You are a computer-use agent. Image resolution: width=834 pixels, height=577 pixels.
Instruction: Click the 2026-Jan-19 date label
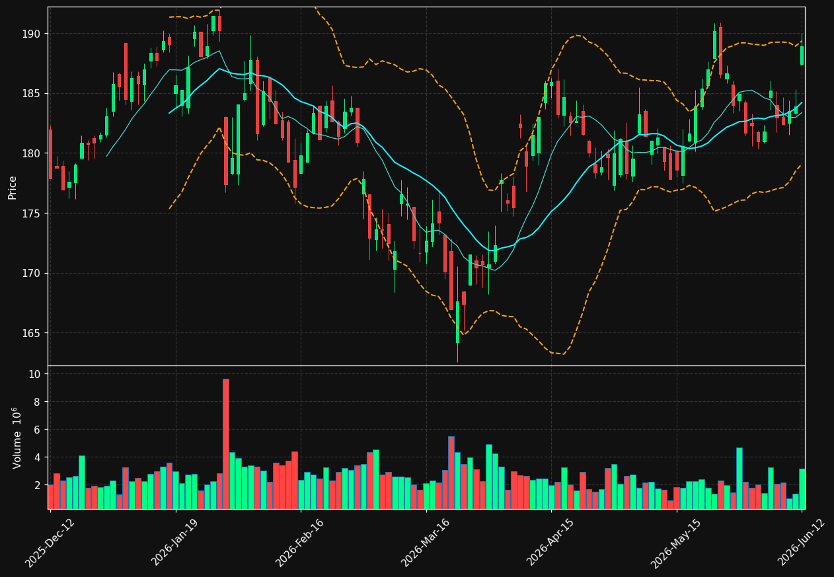click(x=176, y=542)
